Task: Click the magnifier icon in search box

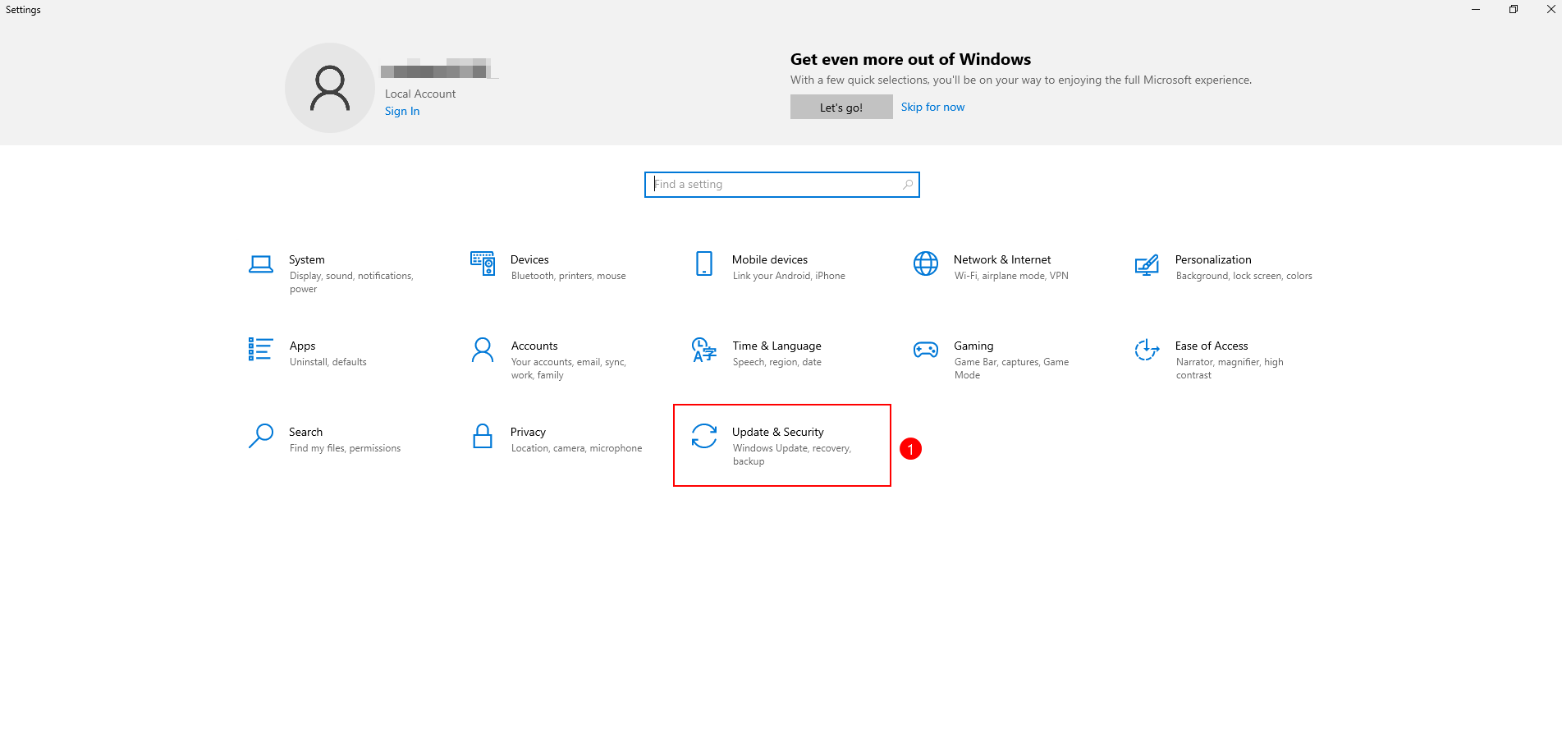Action: click(x=907, y=185)
